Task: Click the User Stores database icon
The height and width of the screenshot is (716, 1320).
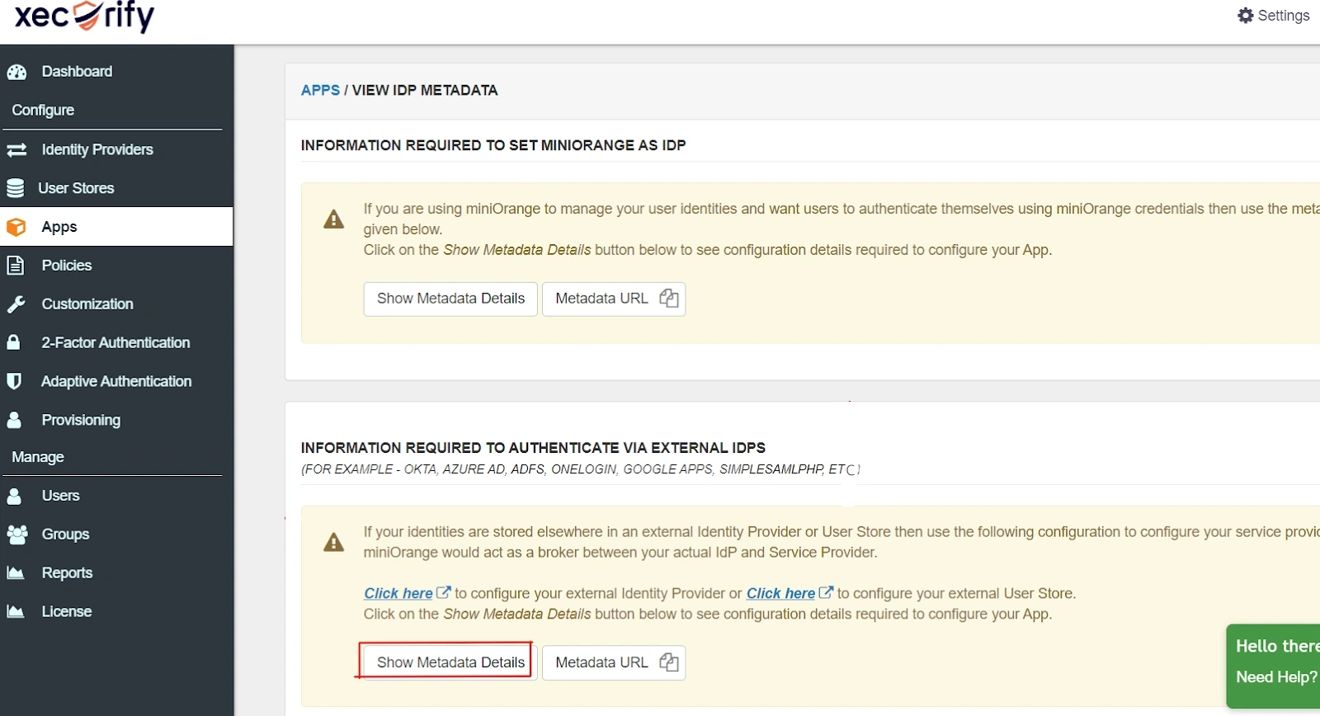Action: (15, 188)
